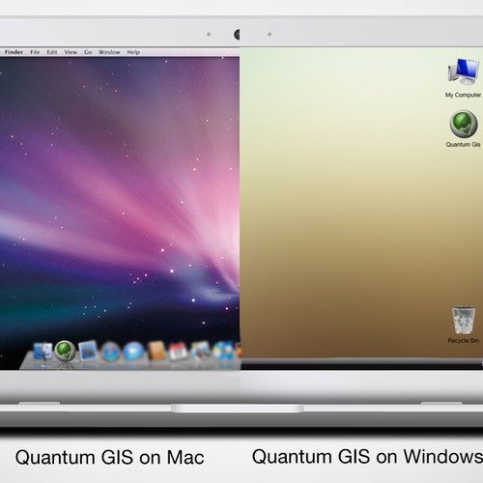The width and height of the screenshot is (483, 483).
Task: Open Safari compass icon in dock
Action: coord(111,352)
